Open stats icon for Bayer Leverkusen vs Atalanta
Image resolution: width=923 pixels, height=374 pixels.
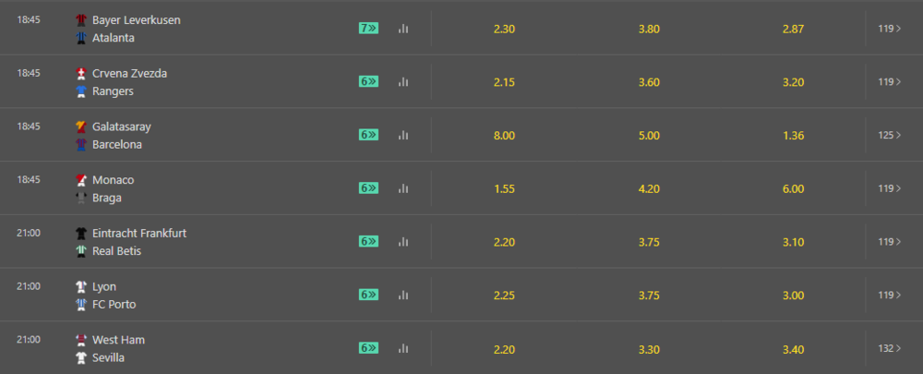tap(403, 29)
